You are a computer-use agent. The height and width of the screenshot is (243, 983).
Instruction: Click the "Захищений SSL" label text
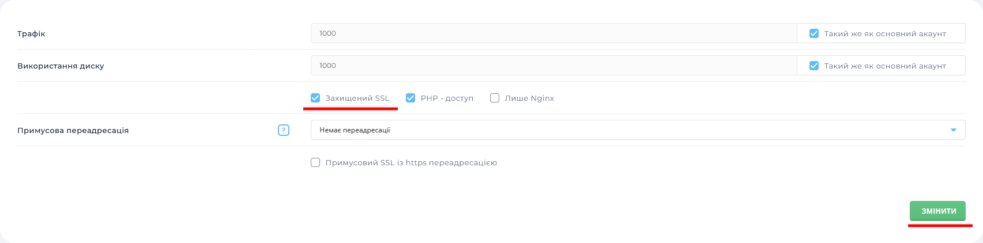(x=357, y=98)
